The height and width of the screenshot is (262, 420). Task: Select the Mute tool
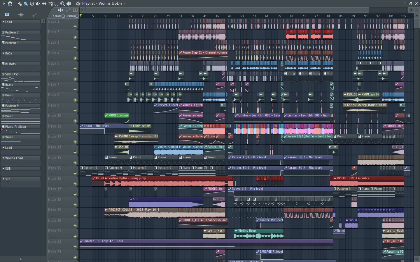[x=38, y=3]
